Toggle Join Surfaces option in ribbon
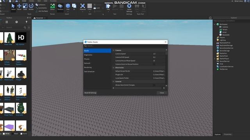The width and height of the screenshot is (250, 140). [x=42, y=11]
